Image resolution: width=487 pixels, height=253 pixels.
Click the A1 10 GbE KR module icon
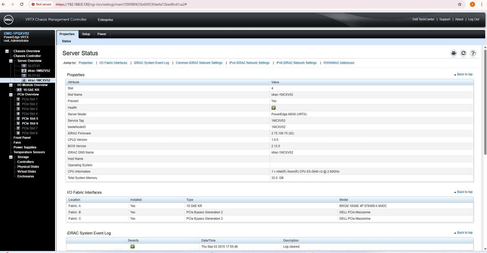tap(19, 90)
